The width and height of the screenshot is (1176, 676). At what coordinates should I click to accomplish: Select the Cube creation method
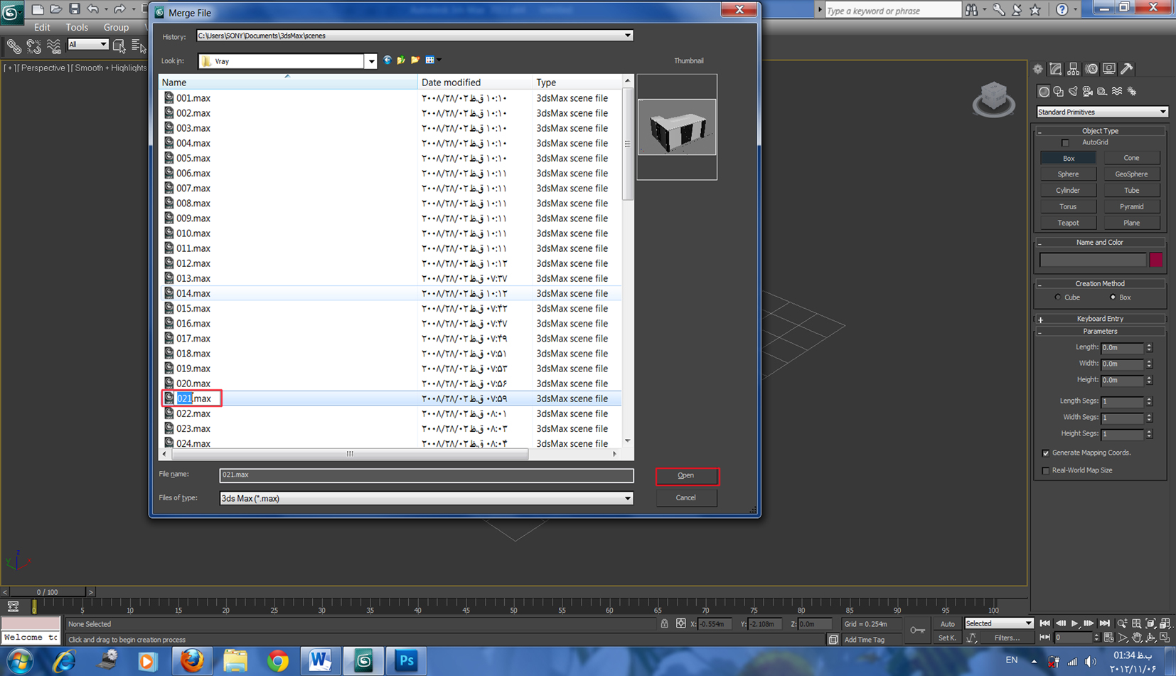[x=1058, y=297]
